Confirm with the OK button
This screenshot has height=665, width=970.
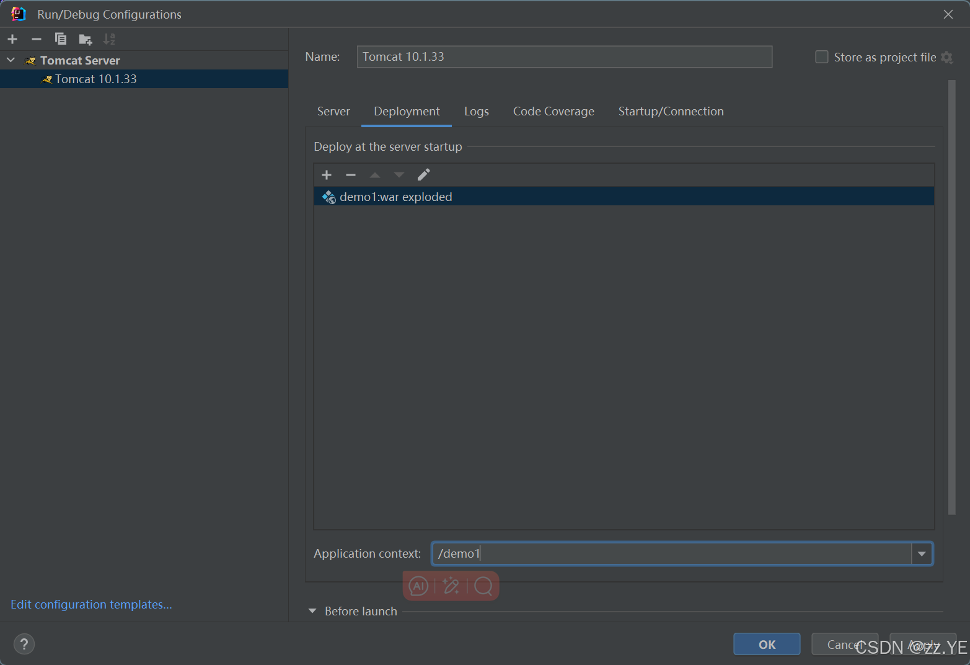tap(767, 644)
